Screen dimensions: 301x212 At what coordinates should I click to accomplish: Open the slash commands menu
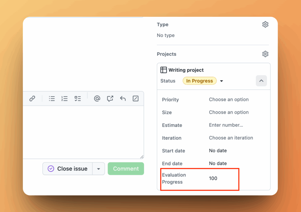pos(135,99)
